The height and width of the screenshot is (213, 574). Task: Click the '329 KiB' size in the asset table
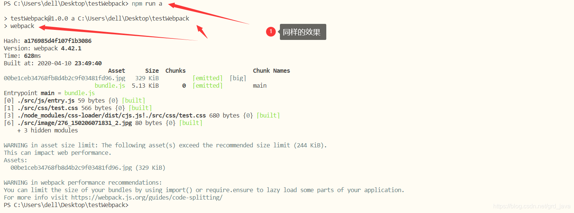click(147, 78)
